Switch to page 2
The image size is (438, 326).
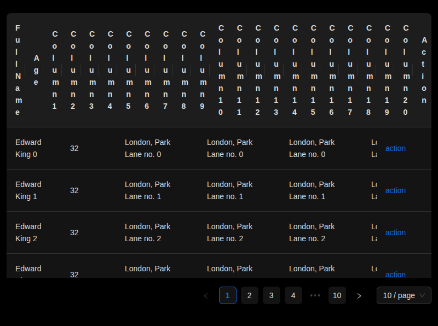tap(250, 295)
